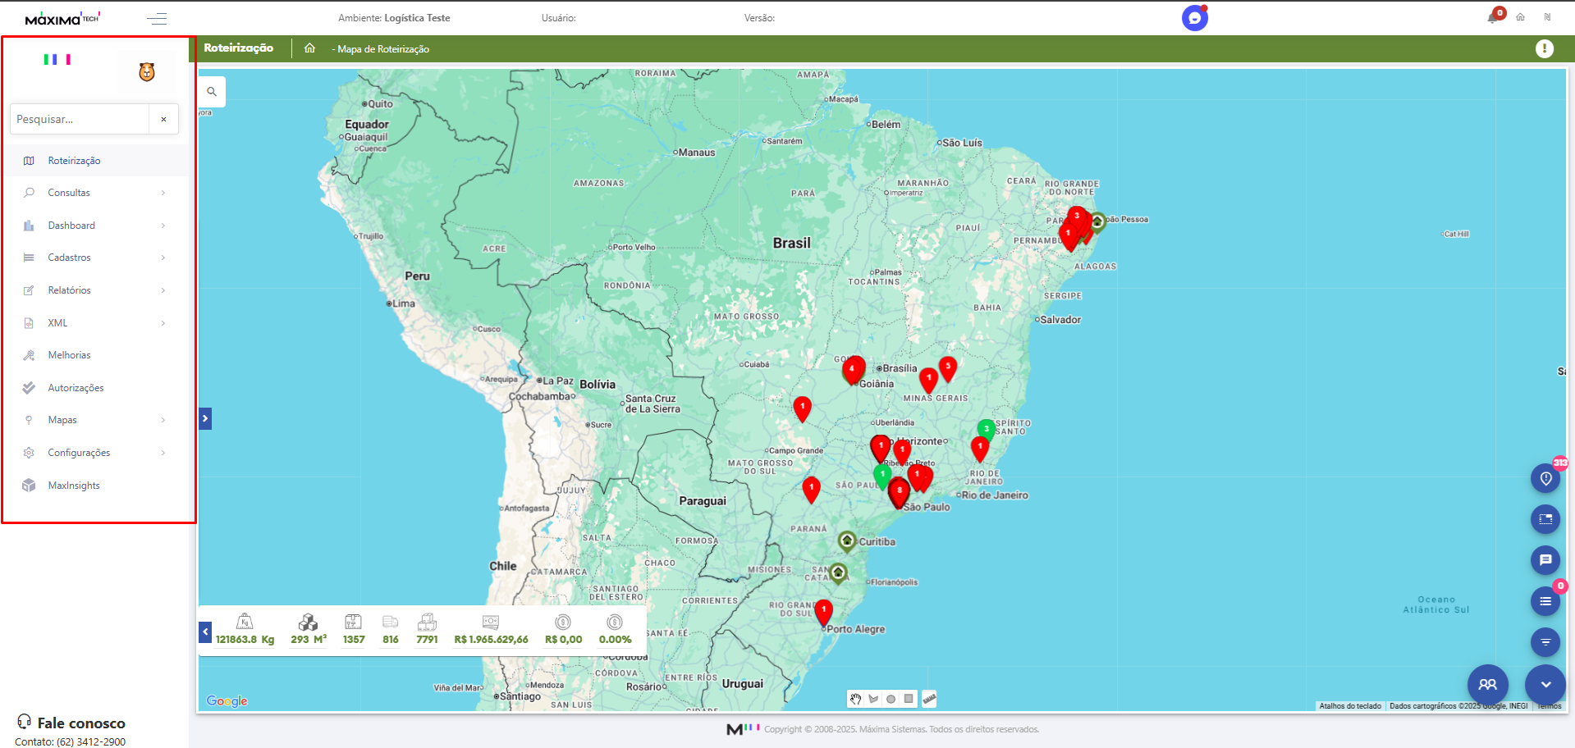1575x748 pixels.
Task: Collapse floating buttons with the down chevron
Action: (1545, 684)
